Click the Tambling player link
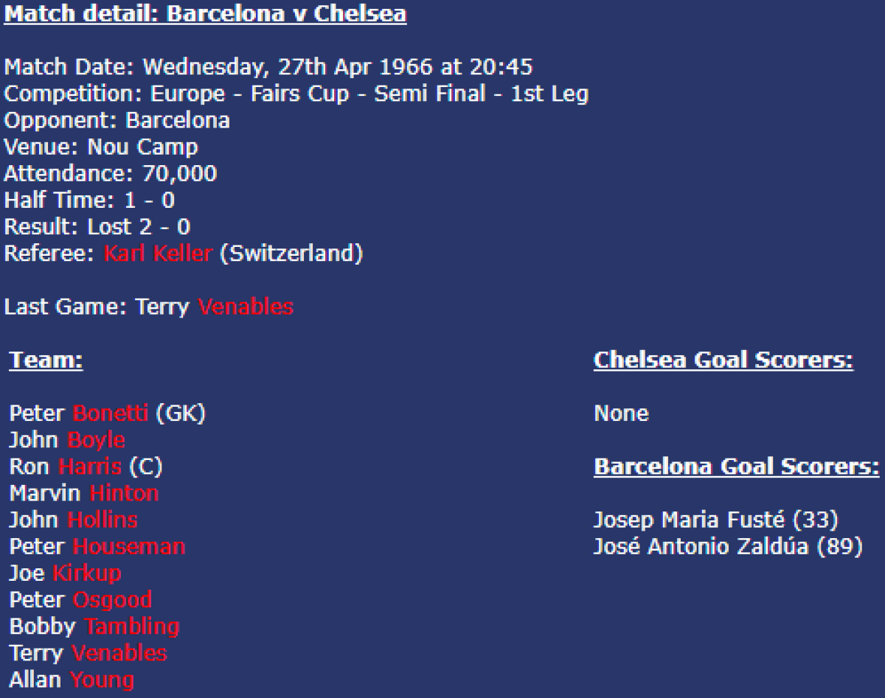 click(x=132, y=627)
